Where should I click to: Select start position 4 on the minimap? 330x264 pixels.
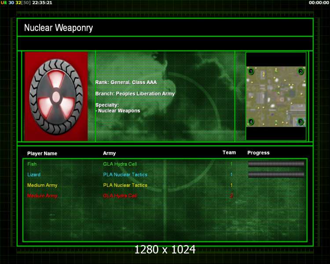[251, 121]
